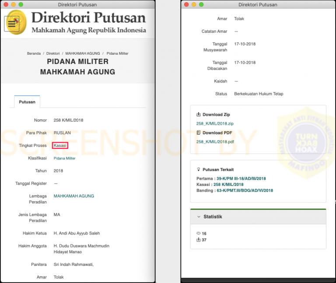Click Hakim Anggota Hidayat Manao
This screenshot has height=283, width=336.
(x=68, y=252)
